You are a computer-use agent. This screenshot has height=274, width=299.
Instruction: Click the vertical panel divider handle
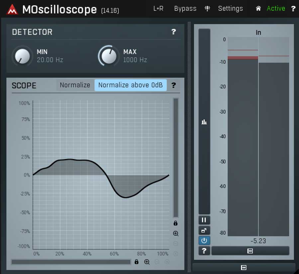pos(189,147)
